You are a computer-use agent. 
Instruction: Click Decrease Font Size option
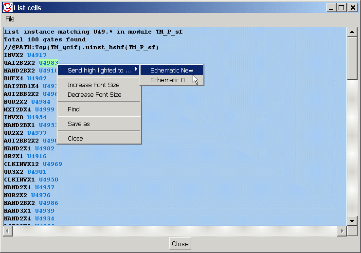point(94,95)
